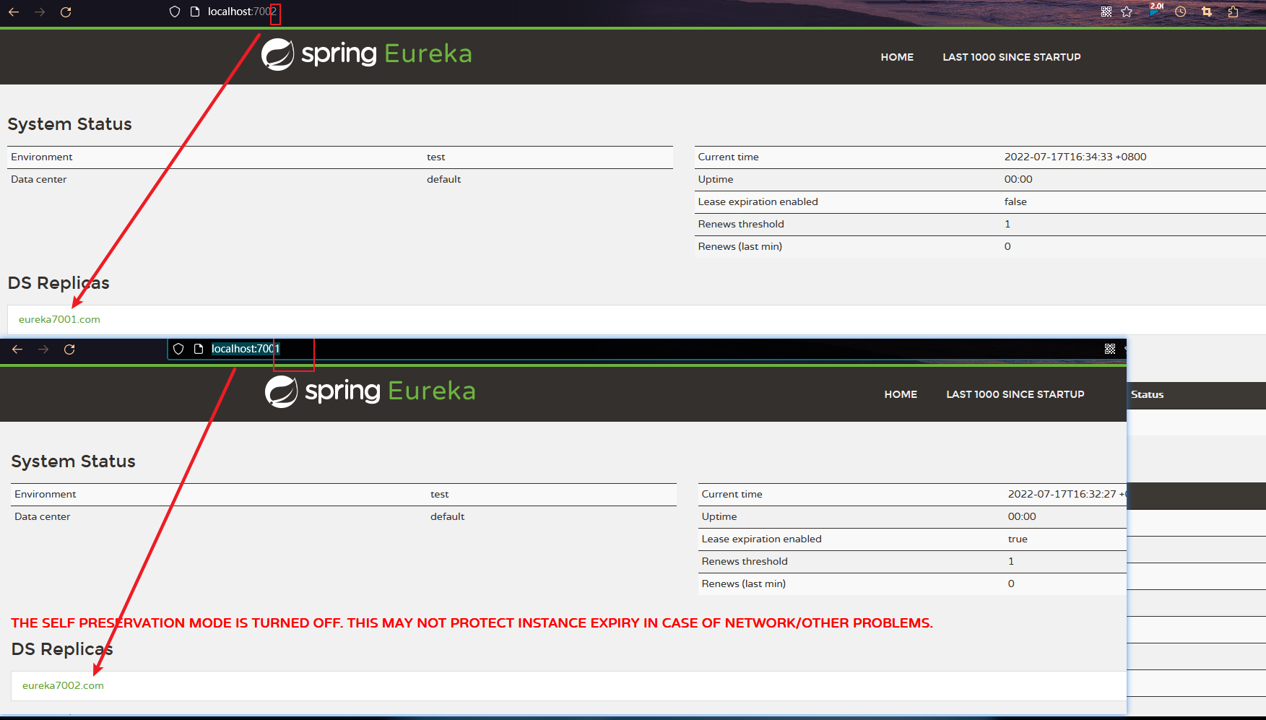Open HOME in the localhost:7002 Eureka navbar
This screenshot has height=720, width=1266.
897,57
